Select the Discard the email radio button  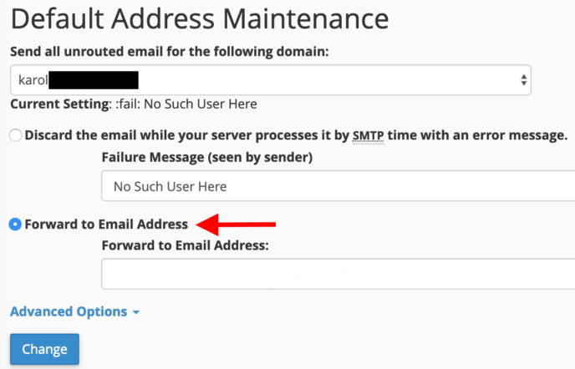tap(15, 135)
